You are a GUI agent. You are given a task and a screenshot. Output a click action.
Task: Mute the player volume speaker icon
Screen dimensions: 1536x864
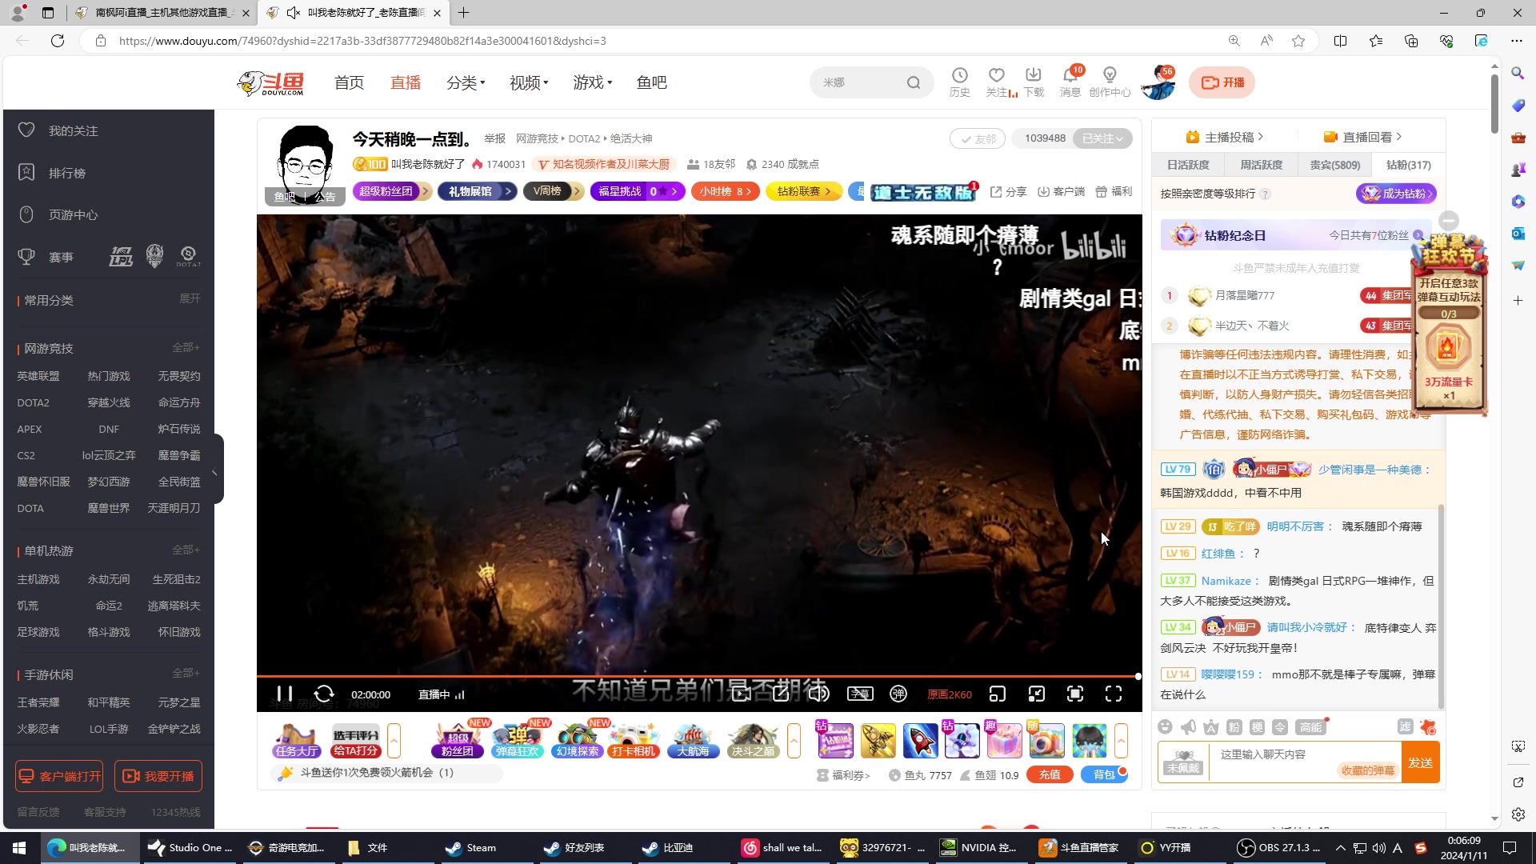(819, 694)
